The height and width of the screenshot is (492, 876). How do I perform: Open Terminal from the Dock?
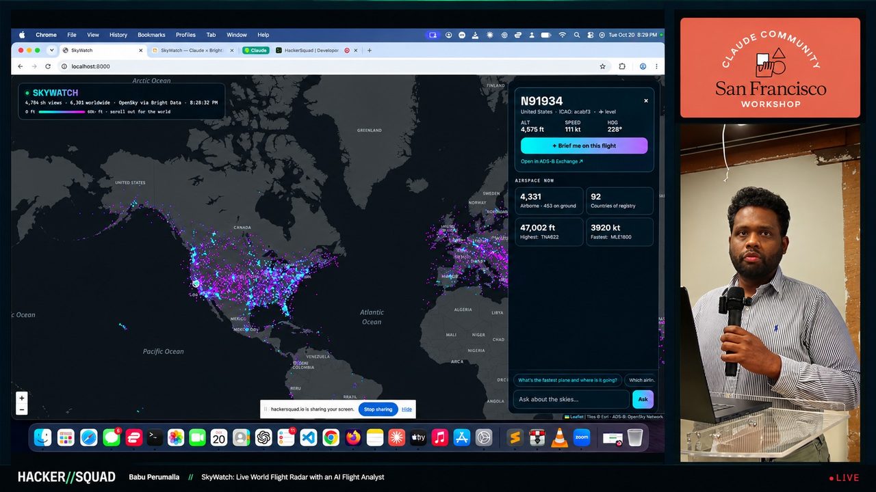click(x=155, y=437)
